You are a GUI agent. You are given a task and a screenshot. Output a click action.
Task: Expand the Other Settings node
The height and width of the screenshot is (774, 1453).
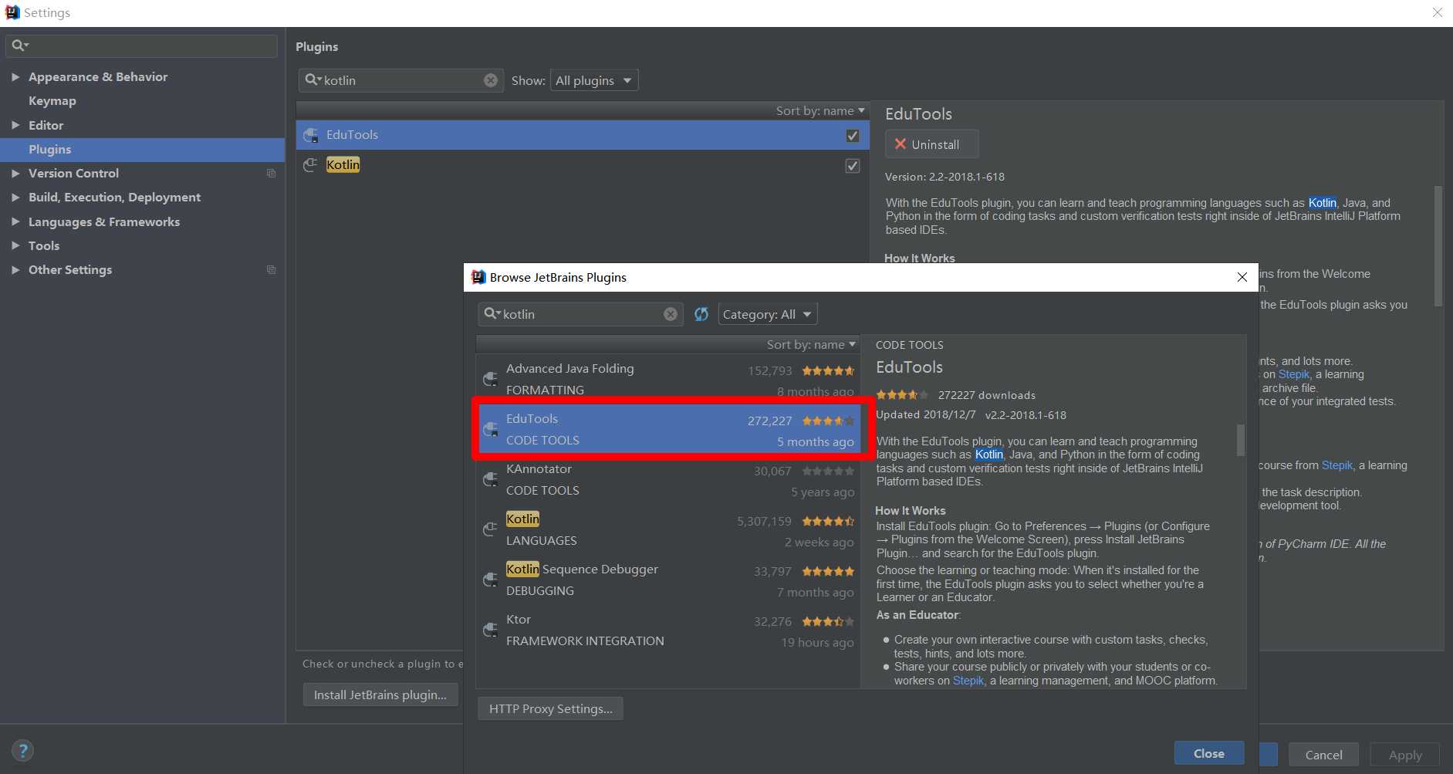pos(15,269)
